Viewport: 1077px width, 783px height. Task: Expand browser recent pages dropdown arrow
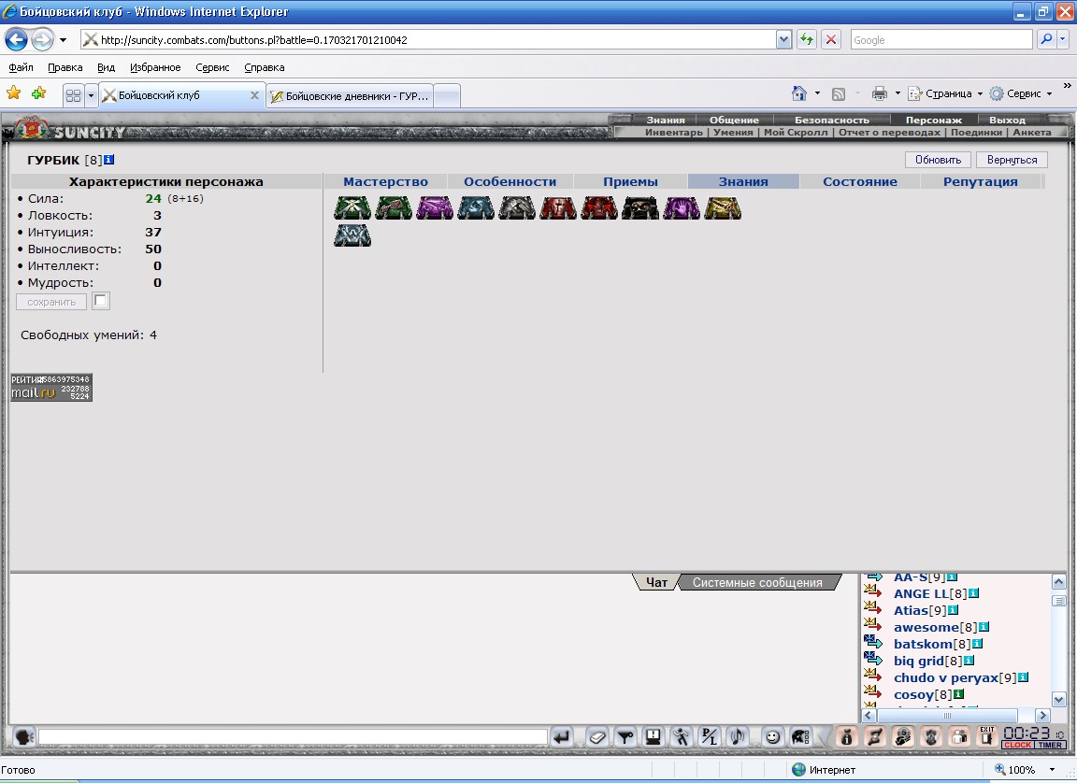(x=64, y=40)
